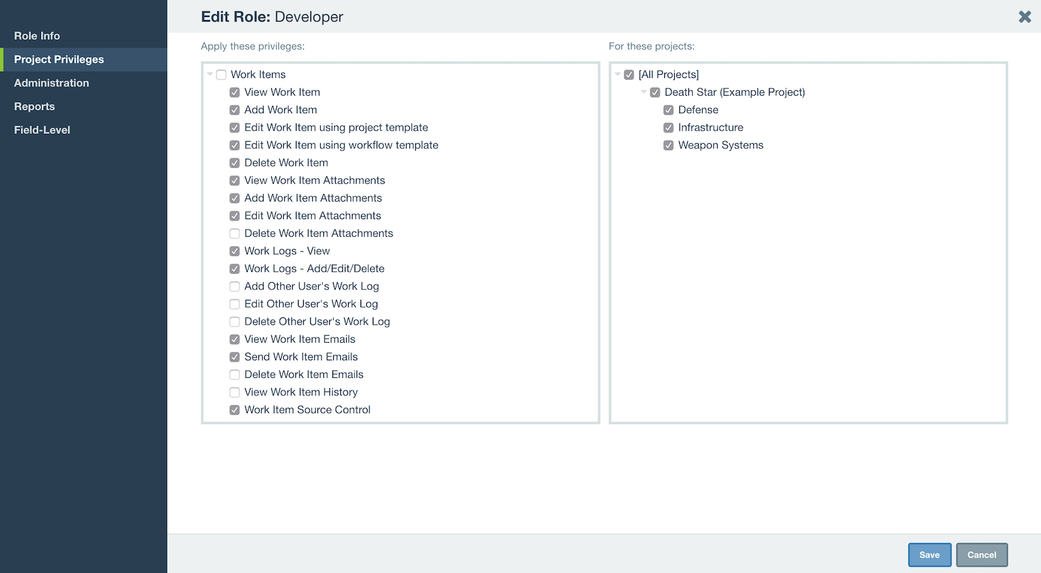Screen dimensions: 1041x573
Task: Uncheck Work Item Source Control
Action: [x=235, y=410]
